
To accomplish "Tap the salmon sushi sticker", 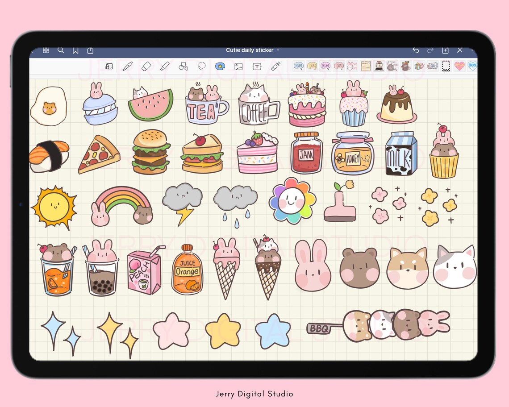I will pyautogui.click(x=49, y=156).
